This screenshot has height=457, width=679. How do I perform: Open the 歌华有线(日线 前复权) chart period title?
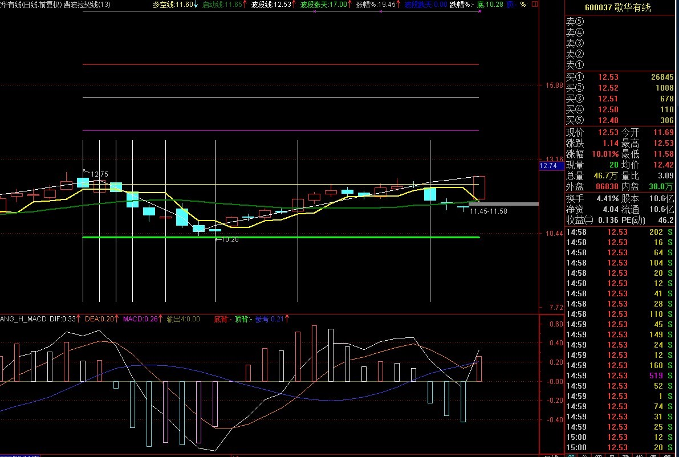[x=30, y=5]
